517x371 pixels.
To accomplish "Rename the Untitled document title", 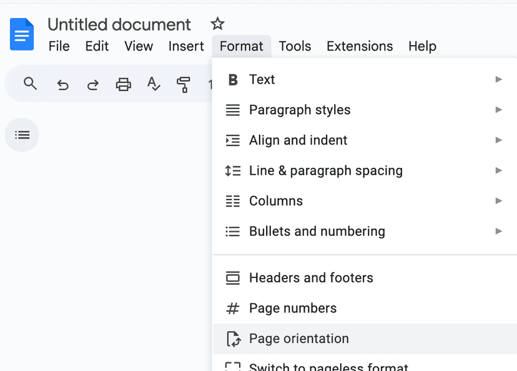I will [119, 24].
